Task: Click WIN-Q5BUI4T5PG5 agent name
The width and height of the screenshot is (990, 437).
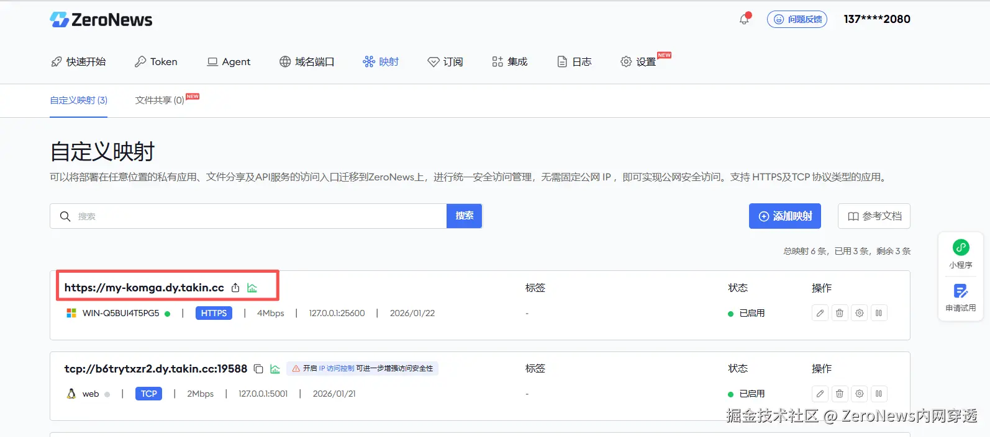Action: [121, 313]
